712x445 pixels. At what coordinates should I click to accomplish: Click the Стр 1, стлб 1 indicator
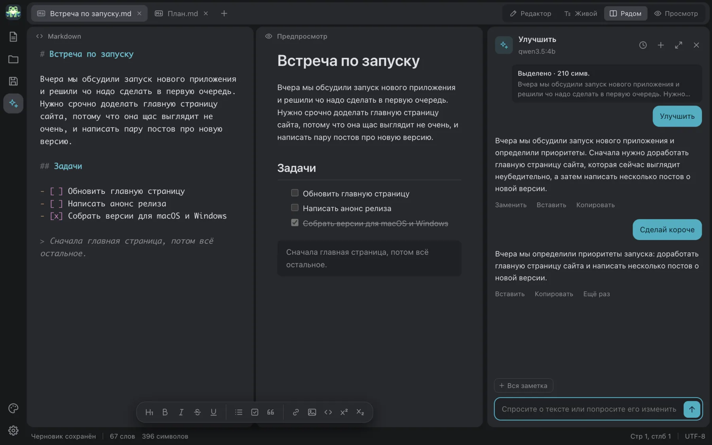click(x=651, y=436)
